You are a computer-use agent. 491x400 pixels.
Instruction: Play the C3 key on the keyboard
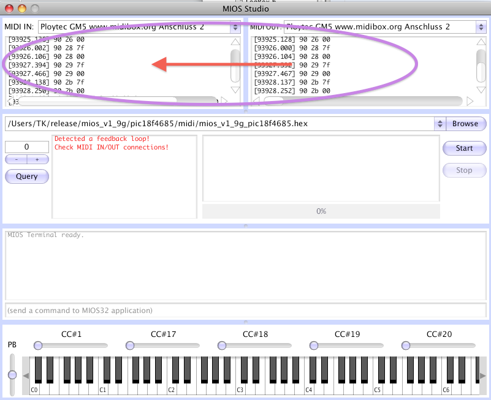click(240, 390)
